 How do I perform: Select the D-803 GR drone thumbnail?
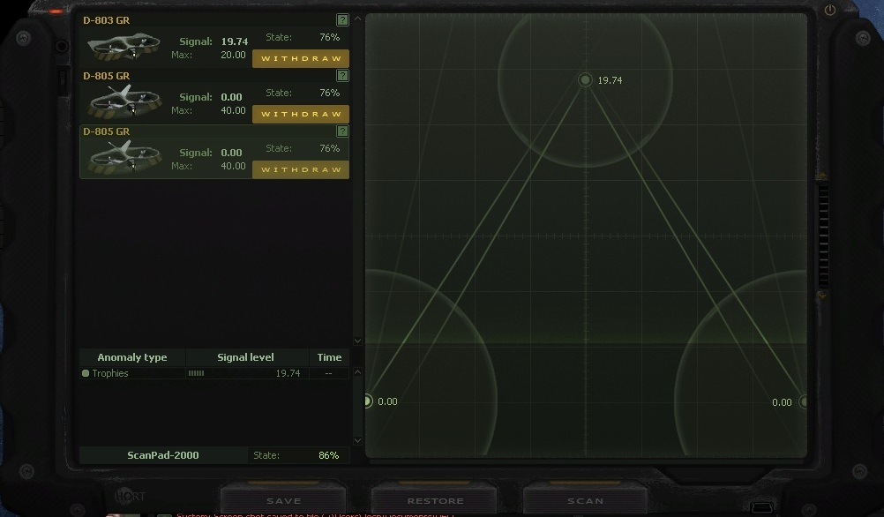tap(124, 46)
